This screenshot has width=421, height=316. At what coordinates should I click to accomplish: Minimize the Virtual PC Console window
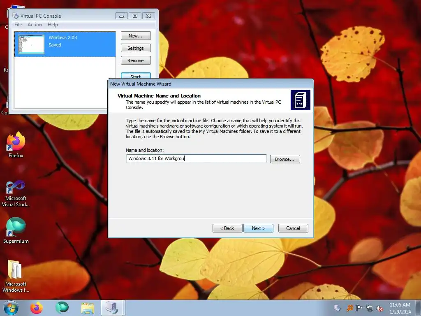(121, 16)
